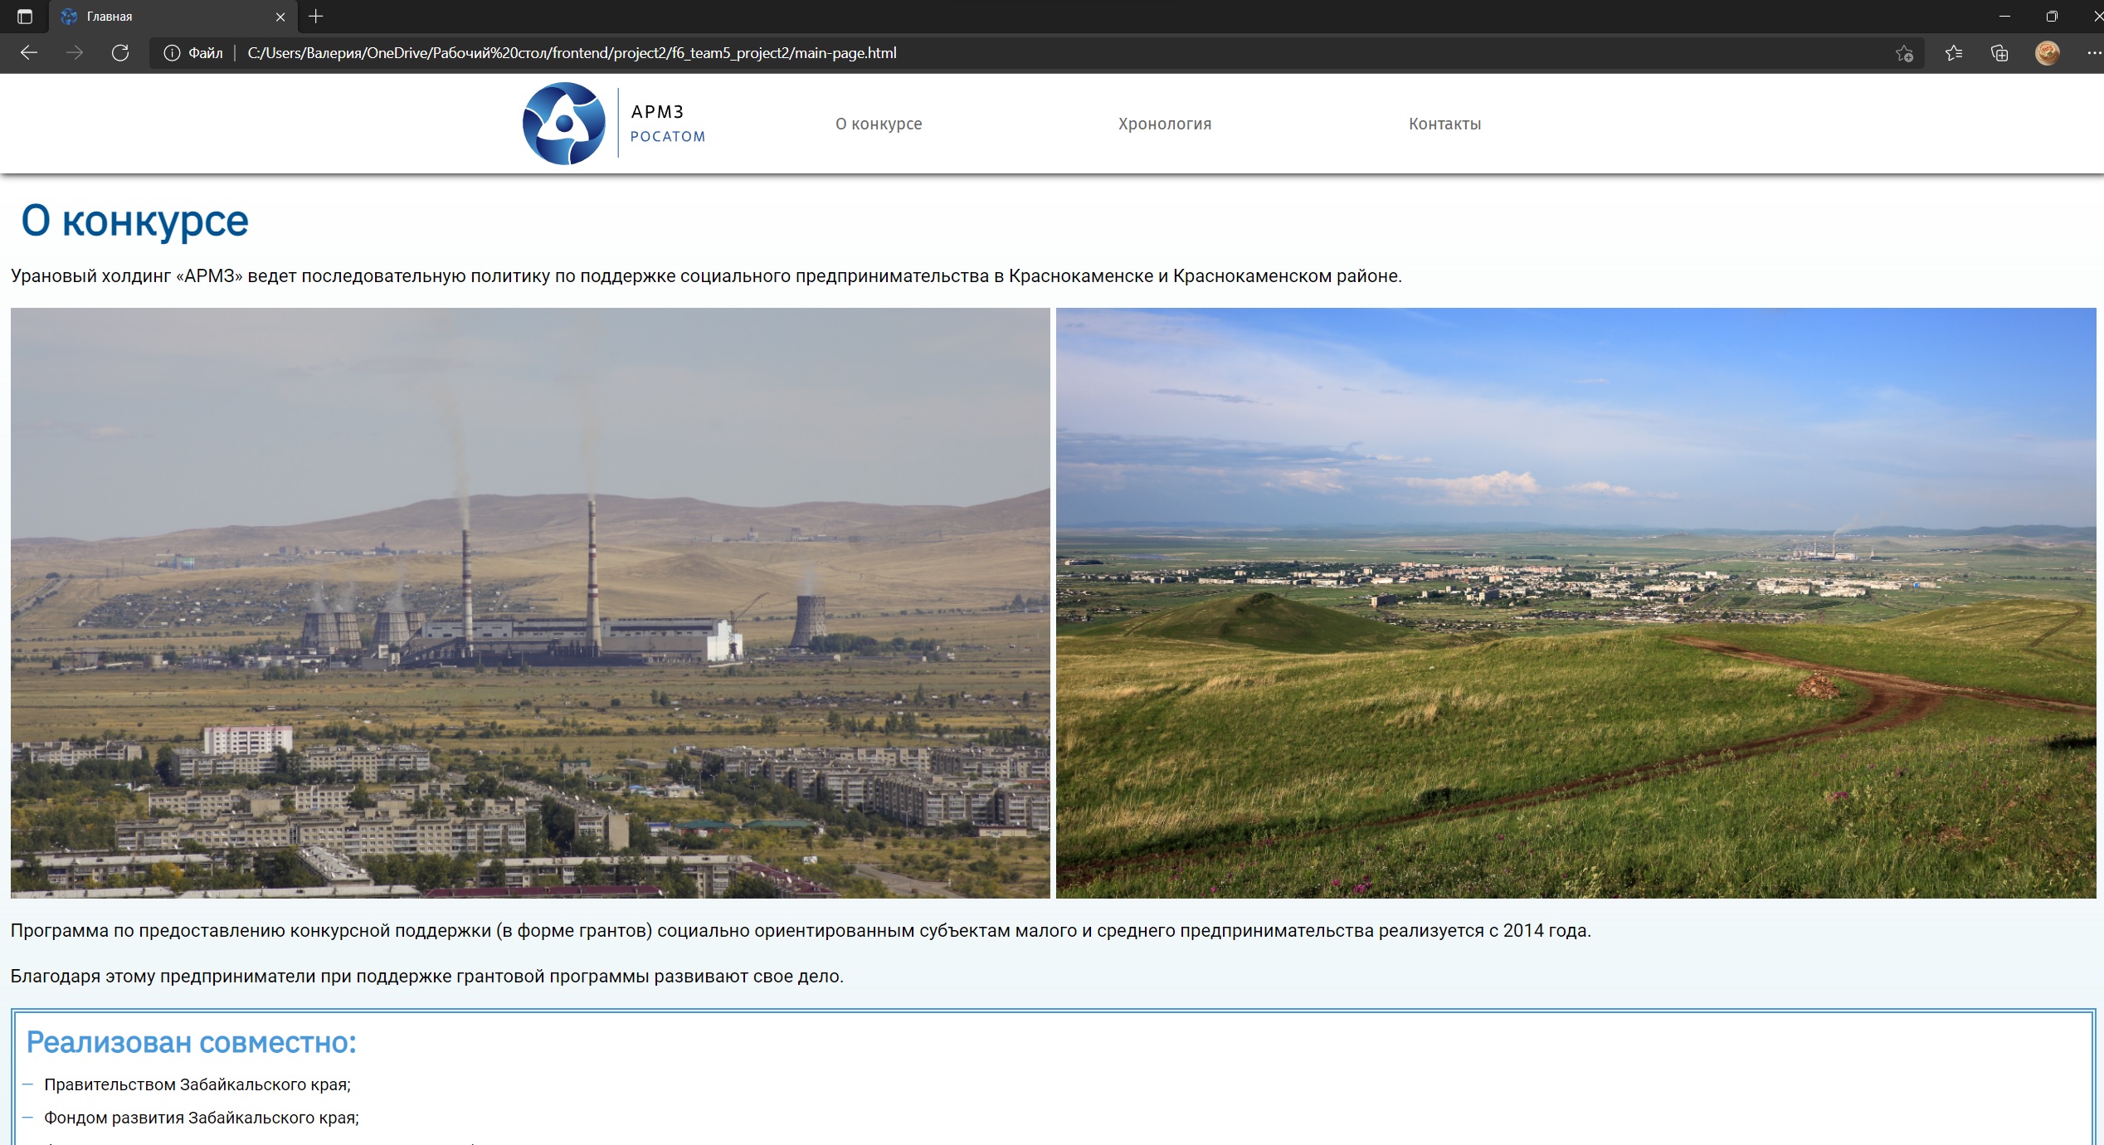2104x1145 pixels.
Task: Open a new browser tab
Action: [314, 16]
